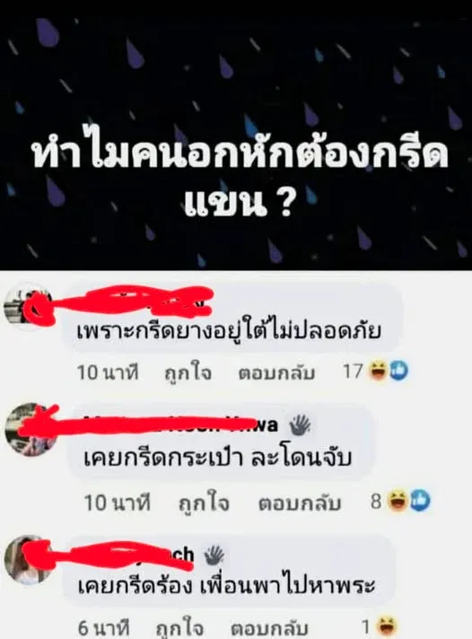Click the laughing emoji beside 1 reaction

(x=387, y=626)
